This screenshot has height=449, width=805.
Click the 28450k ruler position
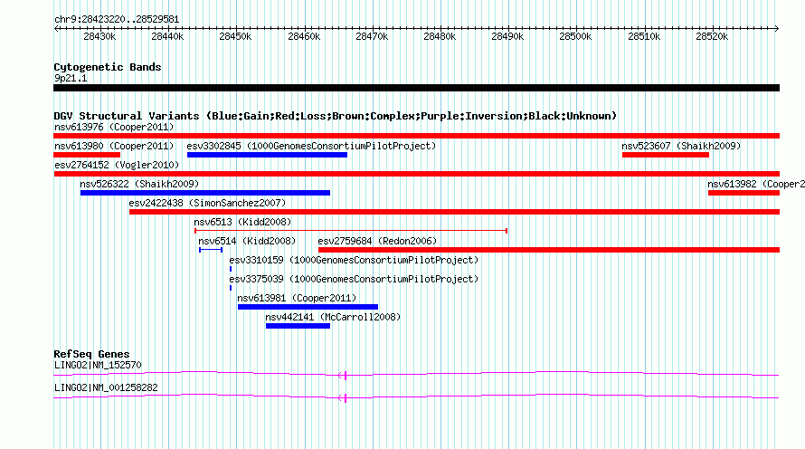235,36
